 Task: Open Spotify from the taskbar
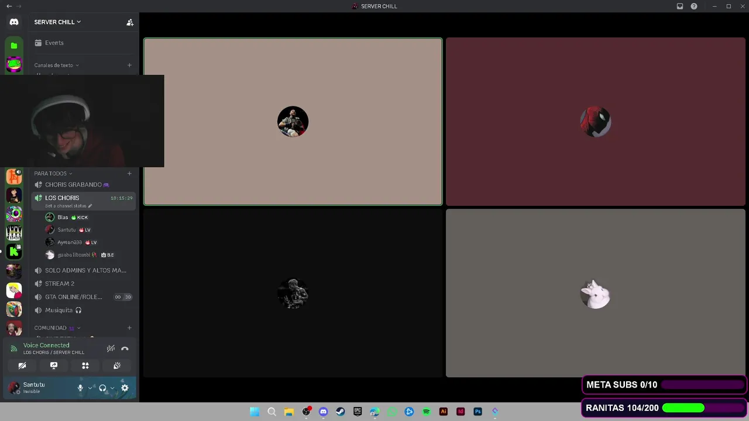click(x=426, y=412)
